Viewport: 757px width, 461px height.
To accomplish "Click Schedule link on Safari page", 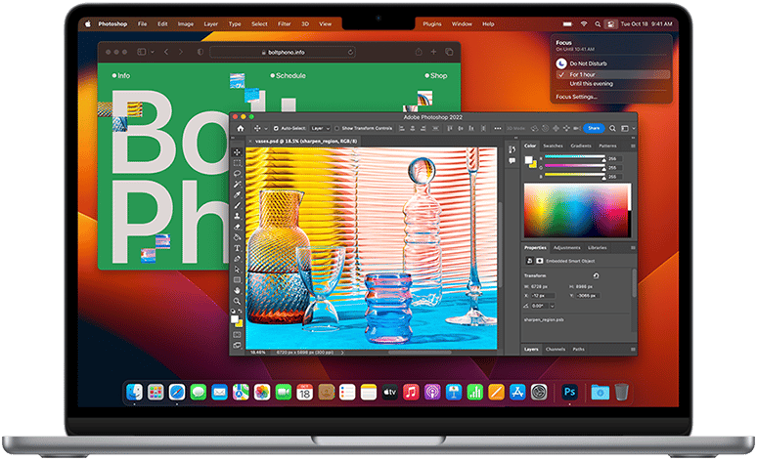I will [x=288, y=76].
